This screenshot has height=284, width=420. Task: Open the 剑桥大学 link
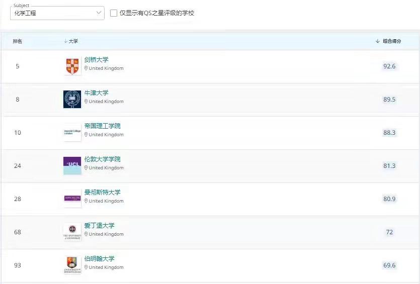[96, 59]
